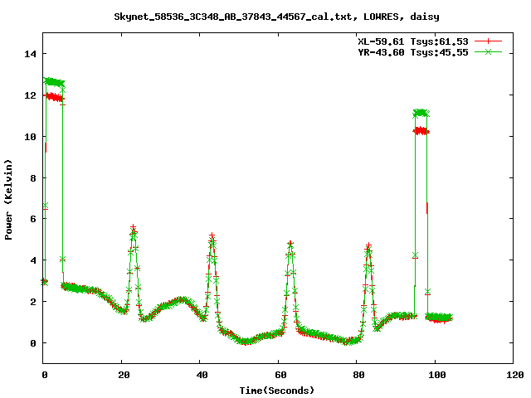Click x-axis tick label 120
This screenshot has height=398, width=531.
[514, 375]
